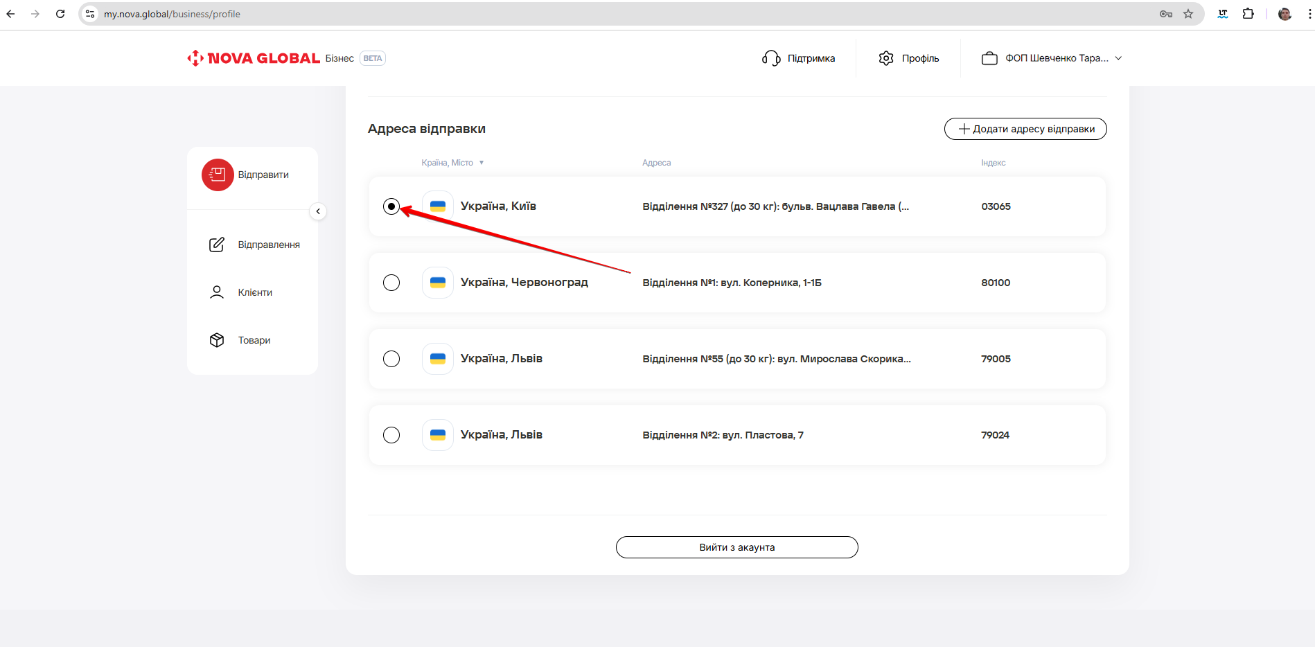
Task: Open Відправлення via its pencil icon
Action: click(217, 245)
